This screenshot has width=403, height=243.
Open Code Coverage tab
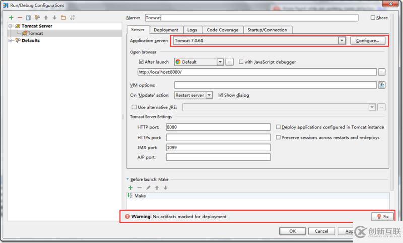[223, 30]
